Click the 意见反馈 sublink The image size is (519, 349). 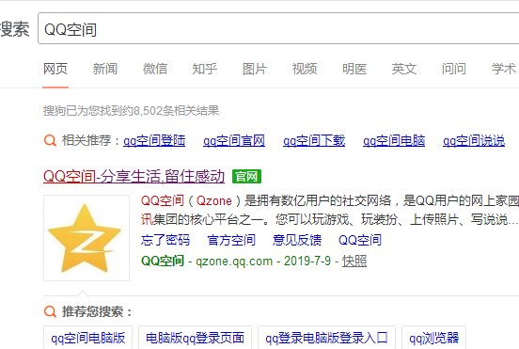[297, 240]
